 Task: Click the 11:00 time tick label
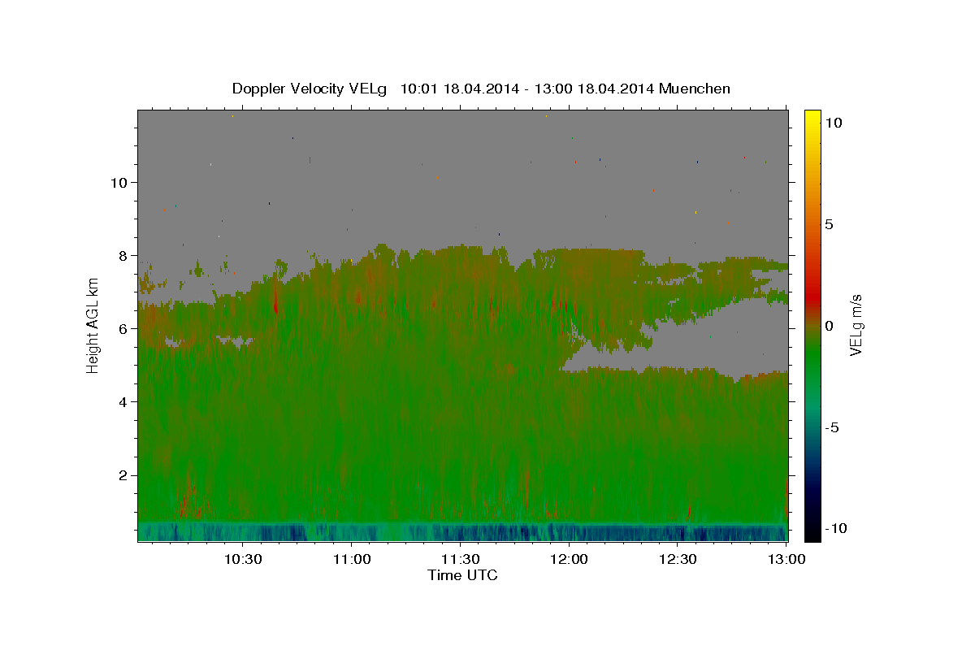[x=351, y=559]
